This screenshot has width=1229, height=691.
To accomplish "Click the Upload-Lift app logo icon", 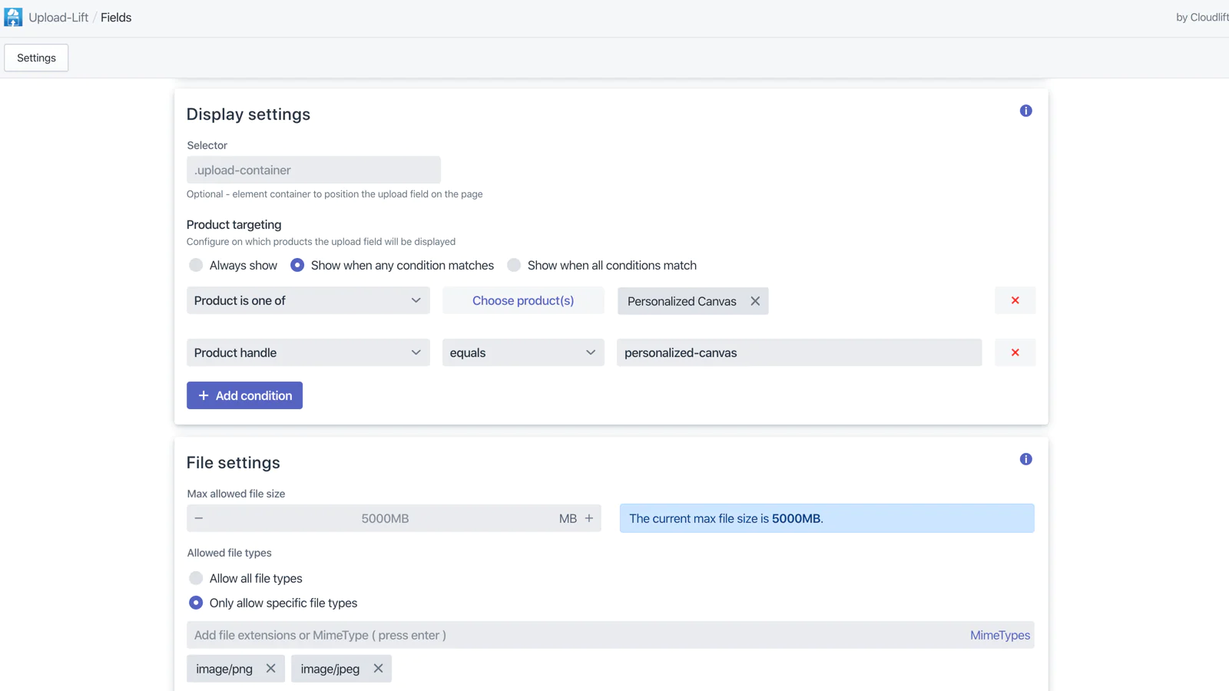I will coord(13,17).
